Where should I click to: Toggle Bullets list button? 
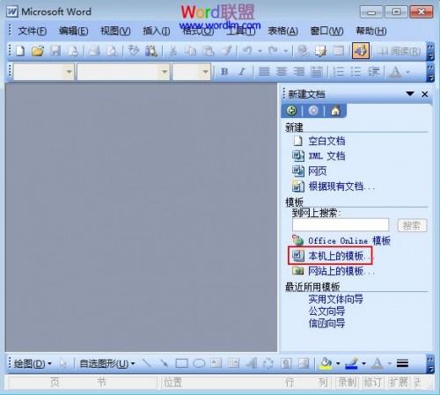(x=356, y=71)
